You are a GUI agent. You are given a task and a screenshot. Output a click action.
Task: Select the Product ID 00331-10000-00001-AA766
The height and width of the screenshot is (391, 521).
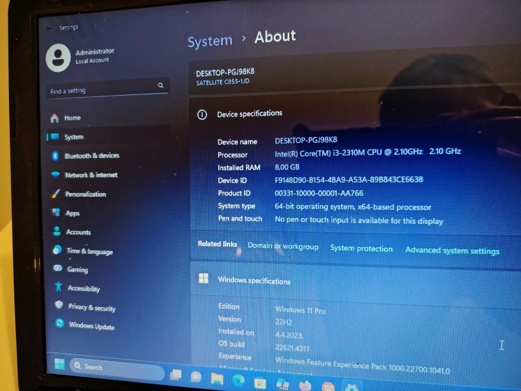point(319,193)
